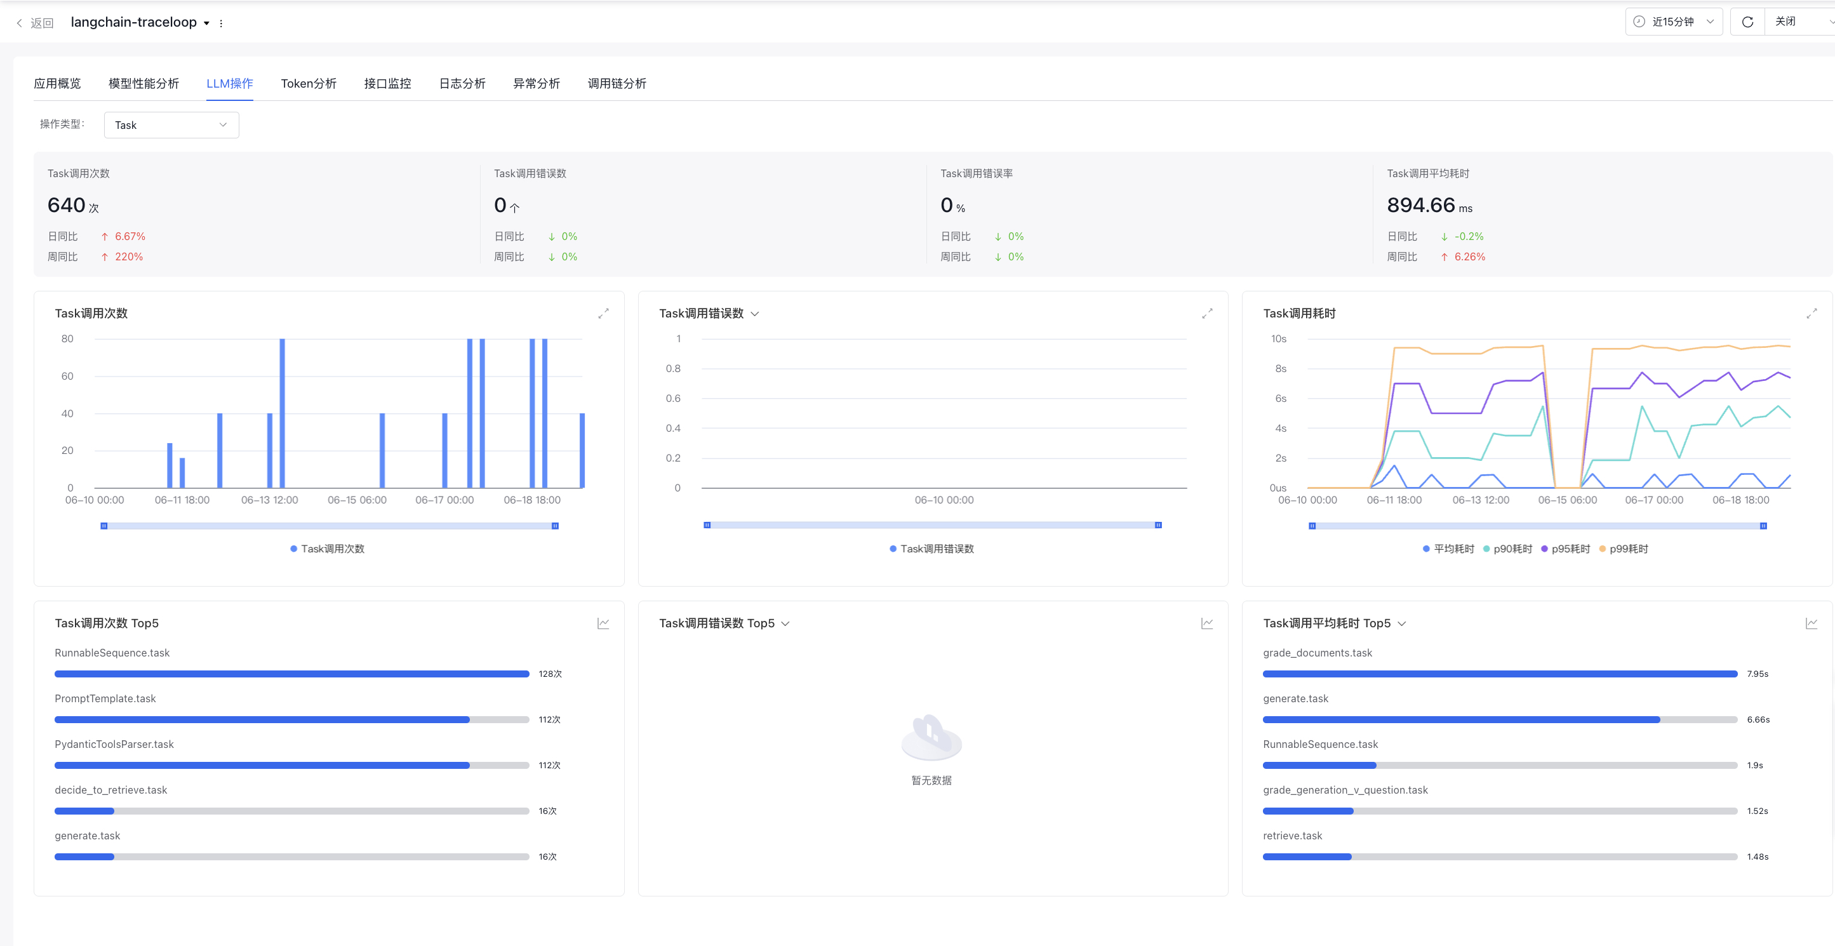Expand the Task调用错误数 chart to fullscreen
The height and width of the screenshot is (946, 1835).
[x=1208, y=314]
